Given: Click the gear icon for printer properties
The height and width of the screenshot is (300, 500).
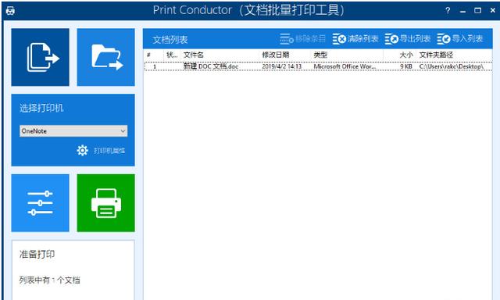Looking at the screenshot, I should click(x=82, y=150).
